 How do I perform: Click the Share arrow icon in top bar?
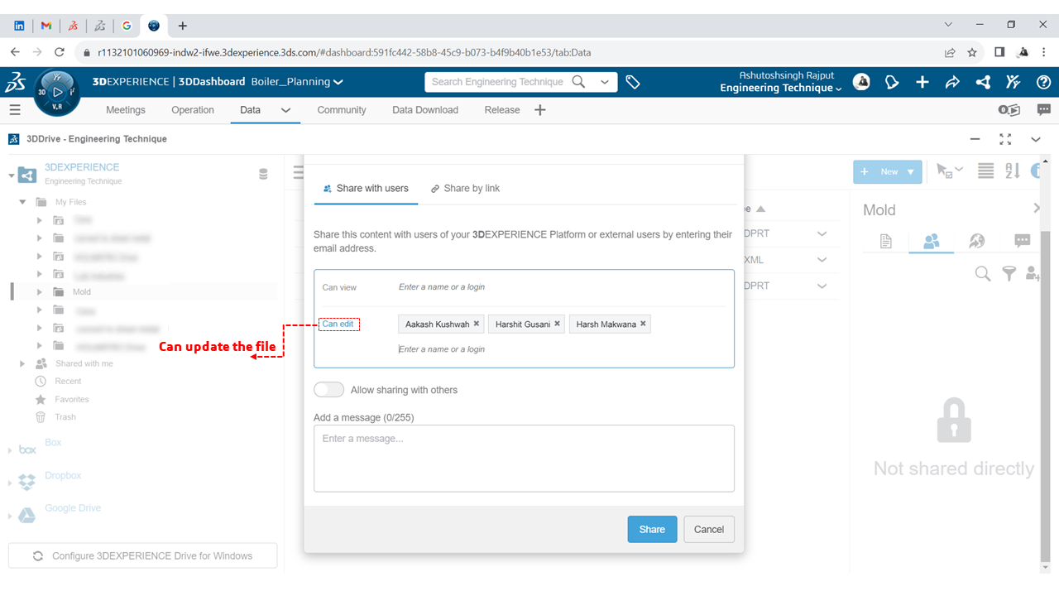(x=952, y=82)
